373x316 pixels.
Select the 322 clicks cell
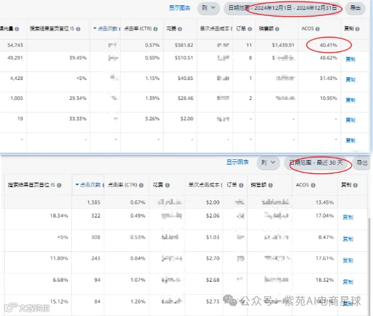[x=96, y=216]
